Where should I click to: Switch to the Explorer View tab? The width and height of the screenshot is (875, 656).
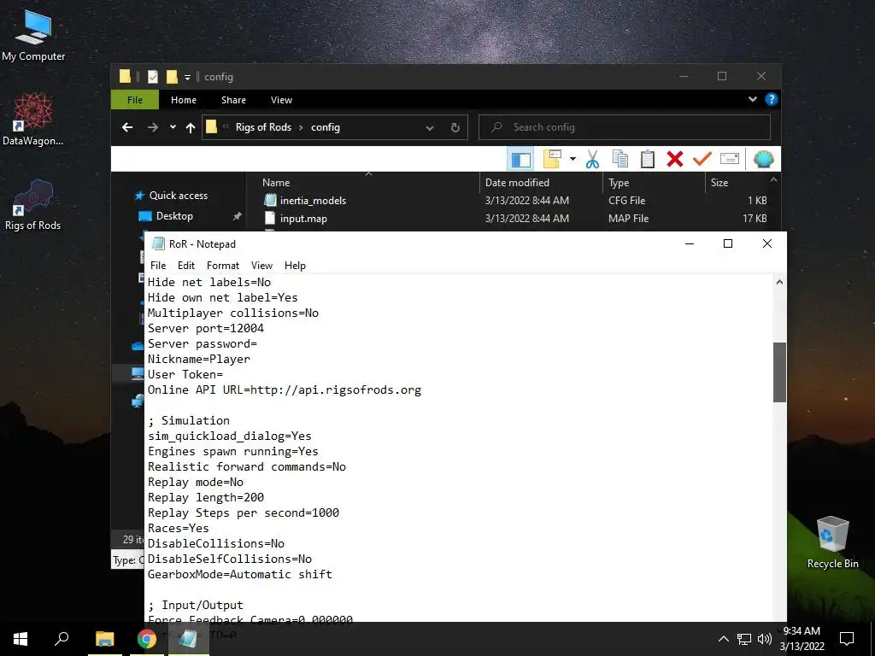[281, 100]
